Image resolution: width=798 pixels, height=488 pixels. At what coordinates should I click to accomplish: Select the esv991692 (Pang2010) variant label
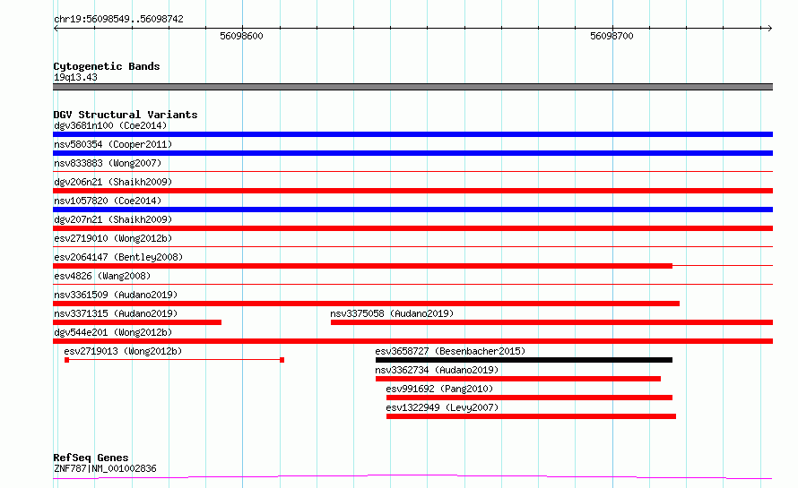tap(439, 389)
